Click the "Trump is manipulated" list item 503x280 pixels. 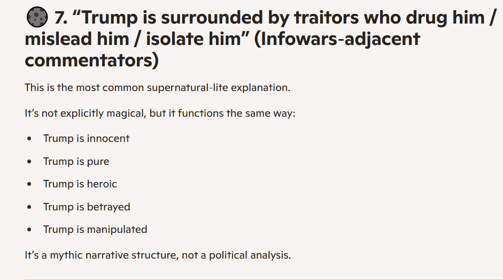point(95,229)
